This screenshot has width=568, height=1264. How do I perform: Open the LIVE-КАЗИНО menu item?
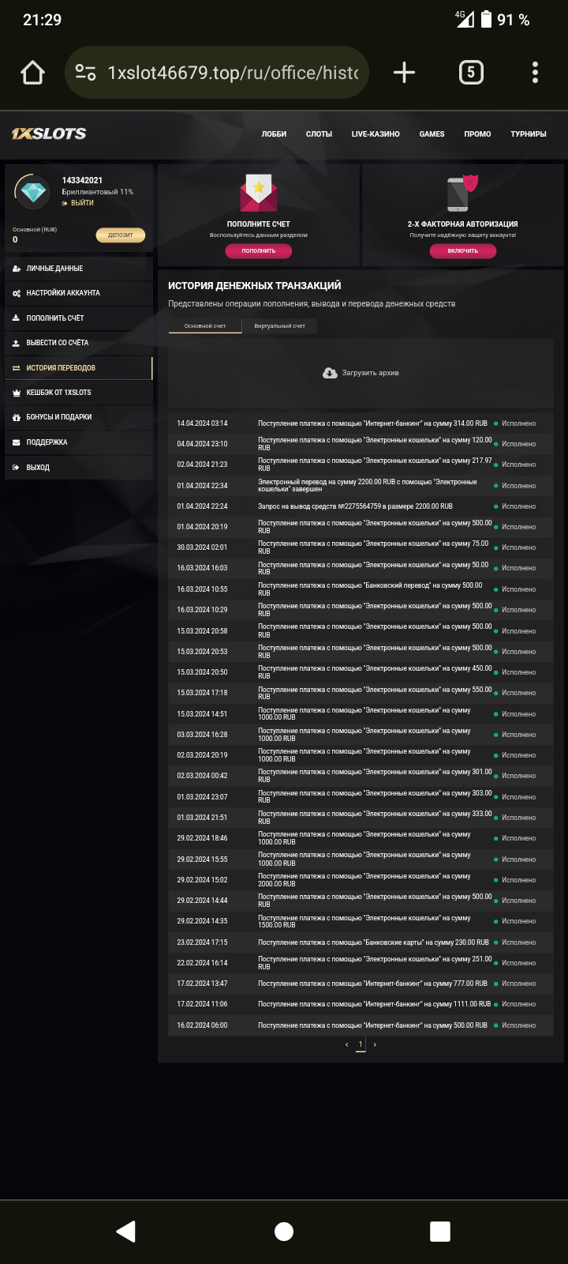pos(376,134)
